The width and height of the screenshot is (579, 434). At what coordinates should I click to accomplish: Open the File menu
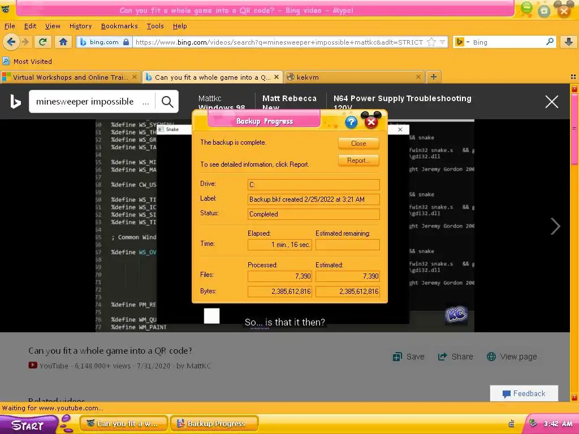[x=10, y=26]
